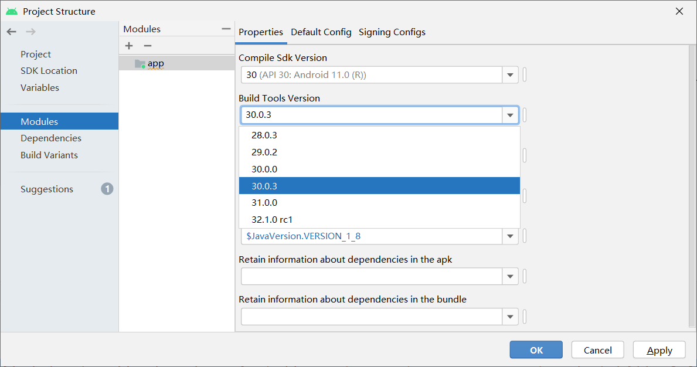Add a new module with the plus icon
This screenshot has height=367, width=697.
tap(129, 46)
